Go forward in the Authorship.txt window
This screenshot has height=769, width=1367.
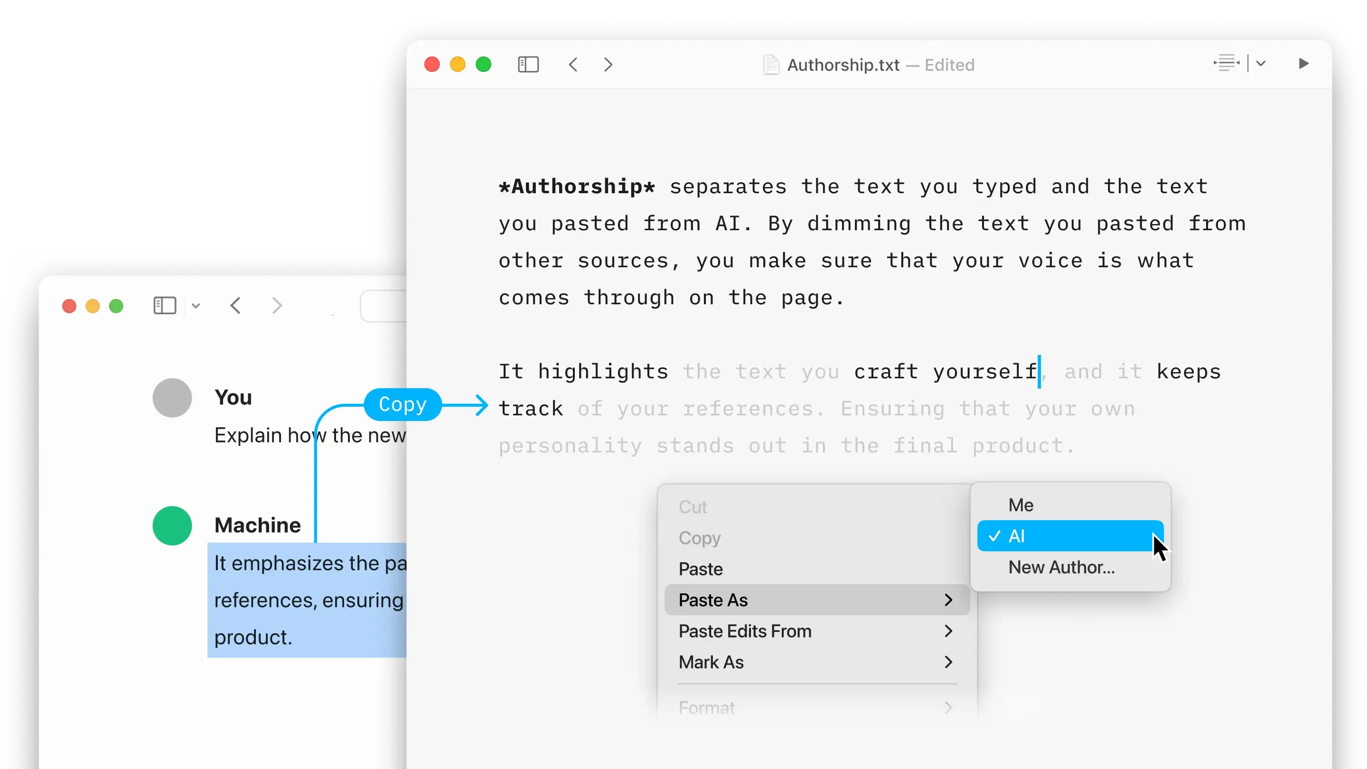click(x=608, y=65)
